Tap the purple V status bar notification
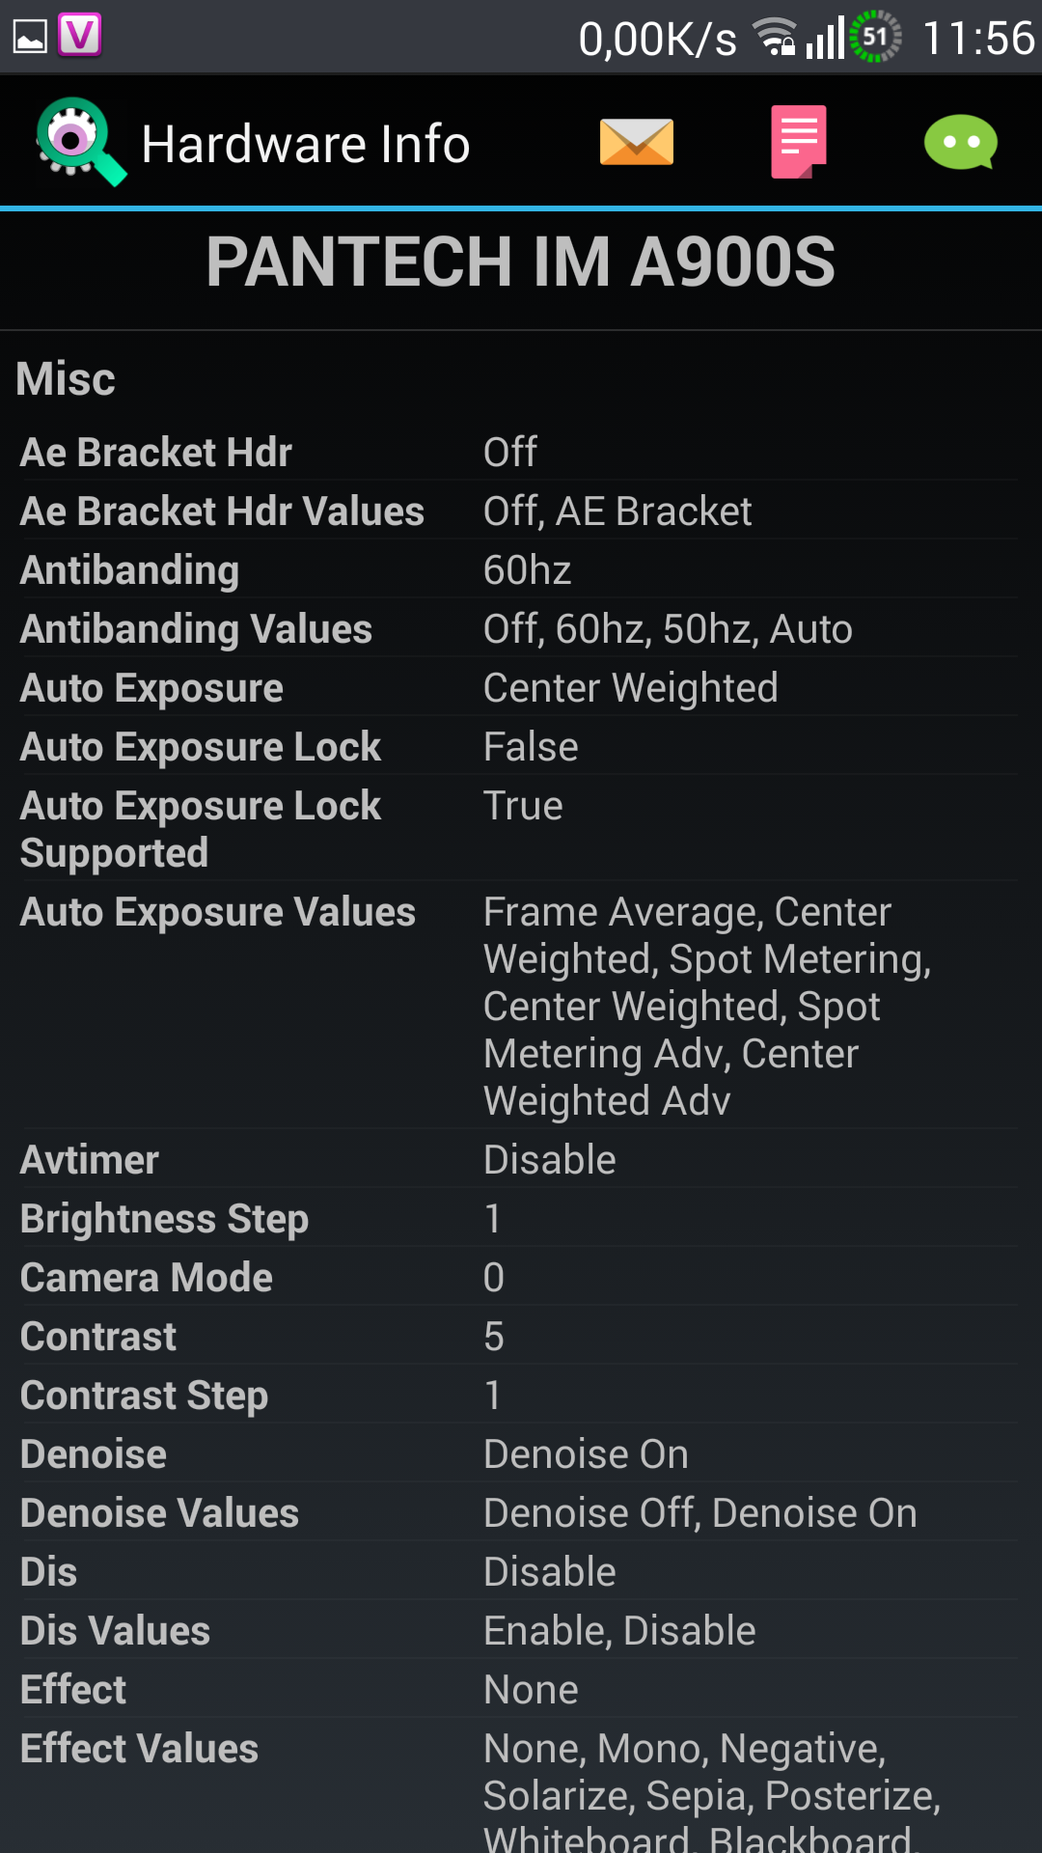The image size is (1042, 1853). 79,36
